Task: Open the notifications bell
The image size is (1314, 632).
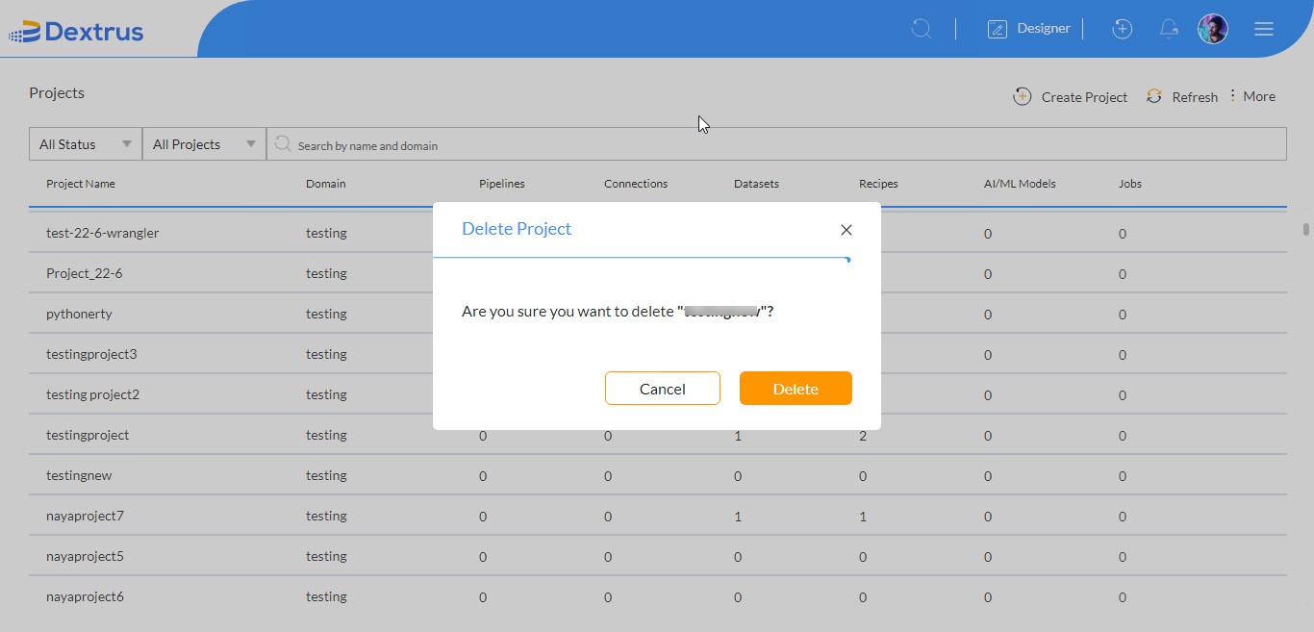Action: (x=1169, y=29)
